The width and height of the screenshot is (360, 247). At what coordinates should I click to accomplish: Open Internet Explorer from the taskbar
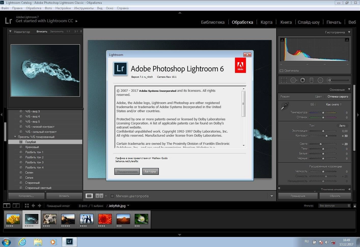coord(22,242)
